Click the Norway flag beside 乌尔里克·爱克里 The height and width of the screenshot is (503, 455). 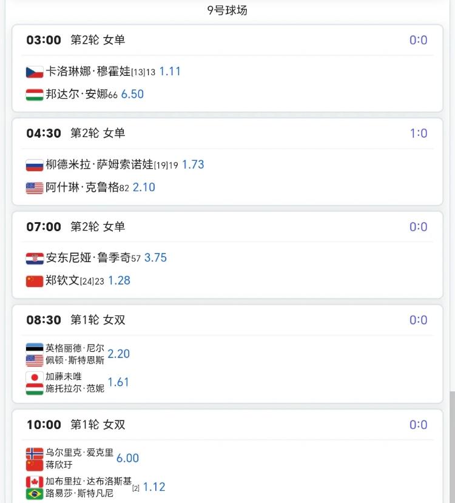pos(35,453)
